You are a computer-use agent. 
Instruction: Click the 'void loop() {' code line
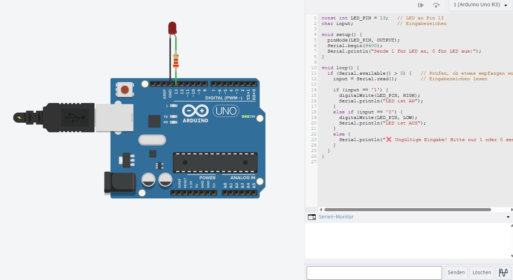pos(340,68)
